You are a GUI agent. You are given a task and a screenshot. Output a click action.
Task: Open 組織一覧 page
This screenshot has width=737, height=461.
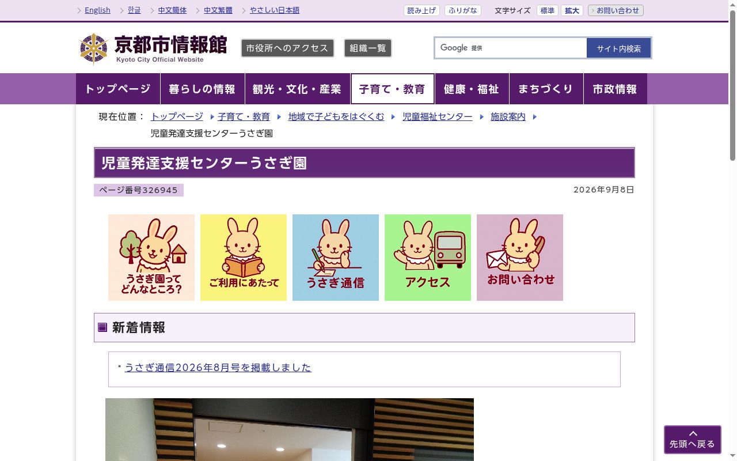click(x=368, y=48)
